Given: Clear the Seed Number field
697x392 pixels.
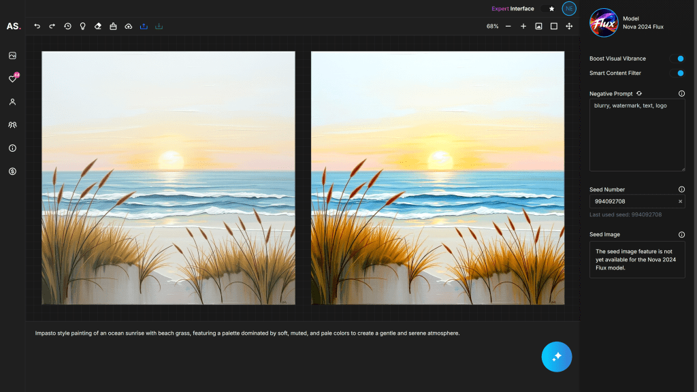Looking at the screenshot, I should click(x=681, y=201).
